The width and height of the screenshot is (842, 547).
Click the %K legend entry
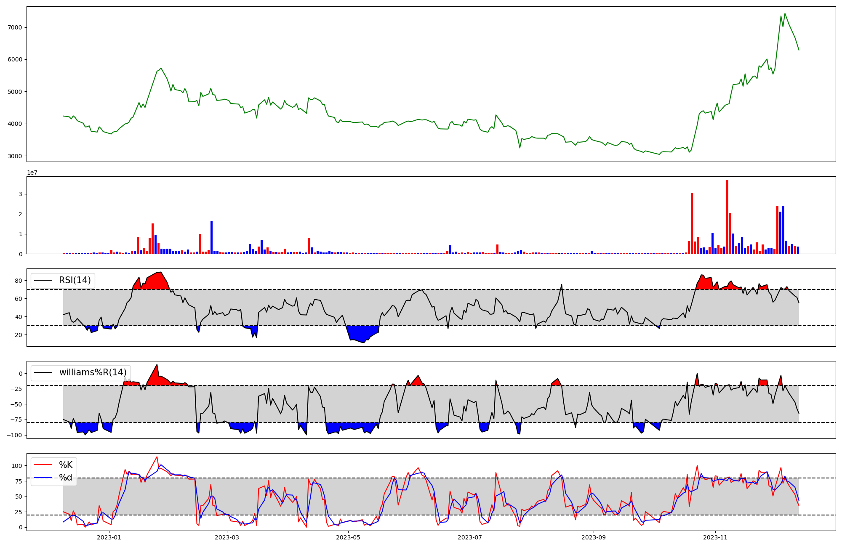point(66,465)
